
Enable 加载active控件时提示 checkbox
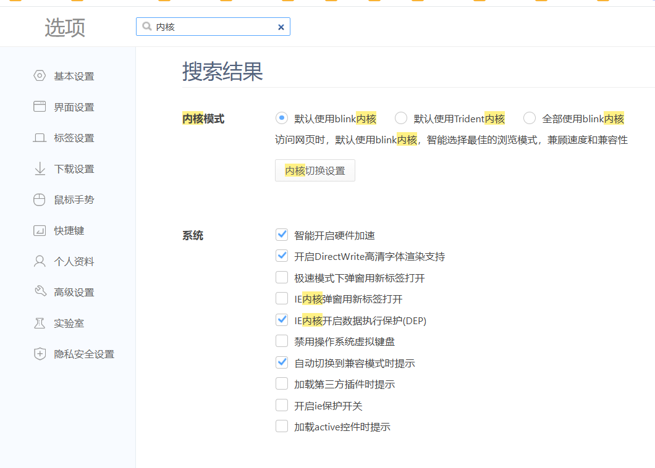pos(282,426)
